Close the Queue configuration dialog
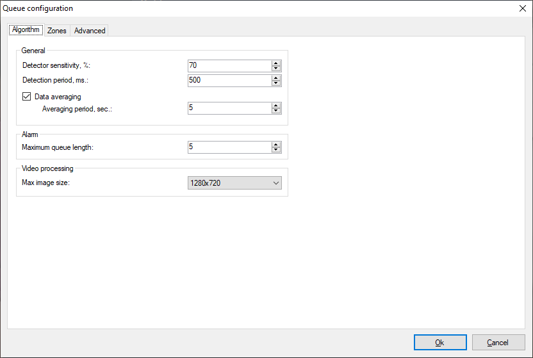Viewport: 533px width, 358px height. [x=521, y=8]
